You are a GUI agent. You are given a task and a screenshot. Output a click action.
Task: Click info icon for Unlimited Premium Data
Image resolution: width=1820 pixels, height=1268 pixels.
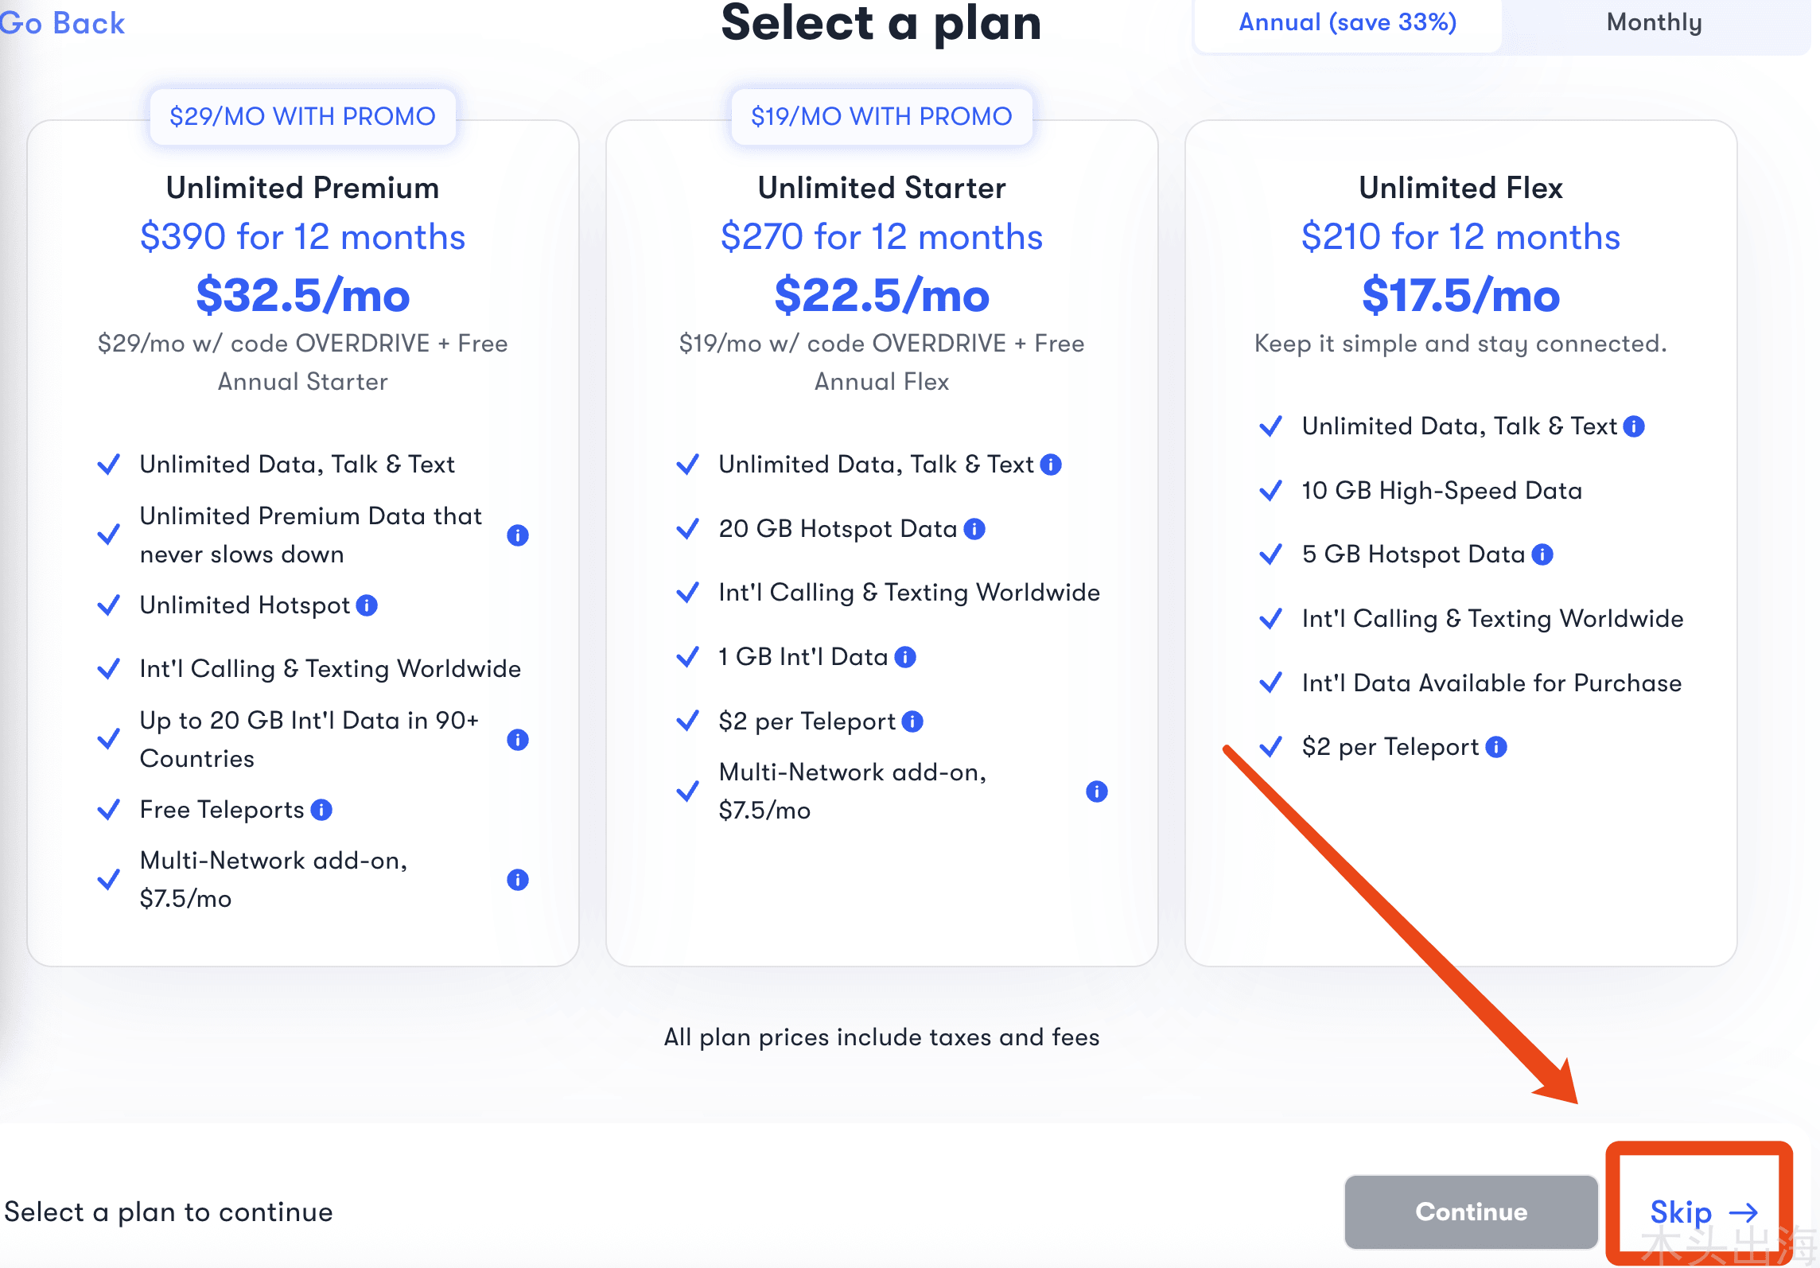click(518, 535)
